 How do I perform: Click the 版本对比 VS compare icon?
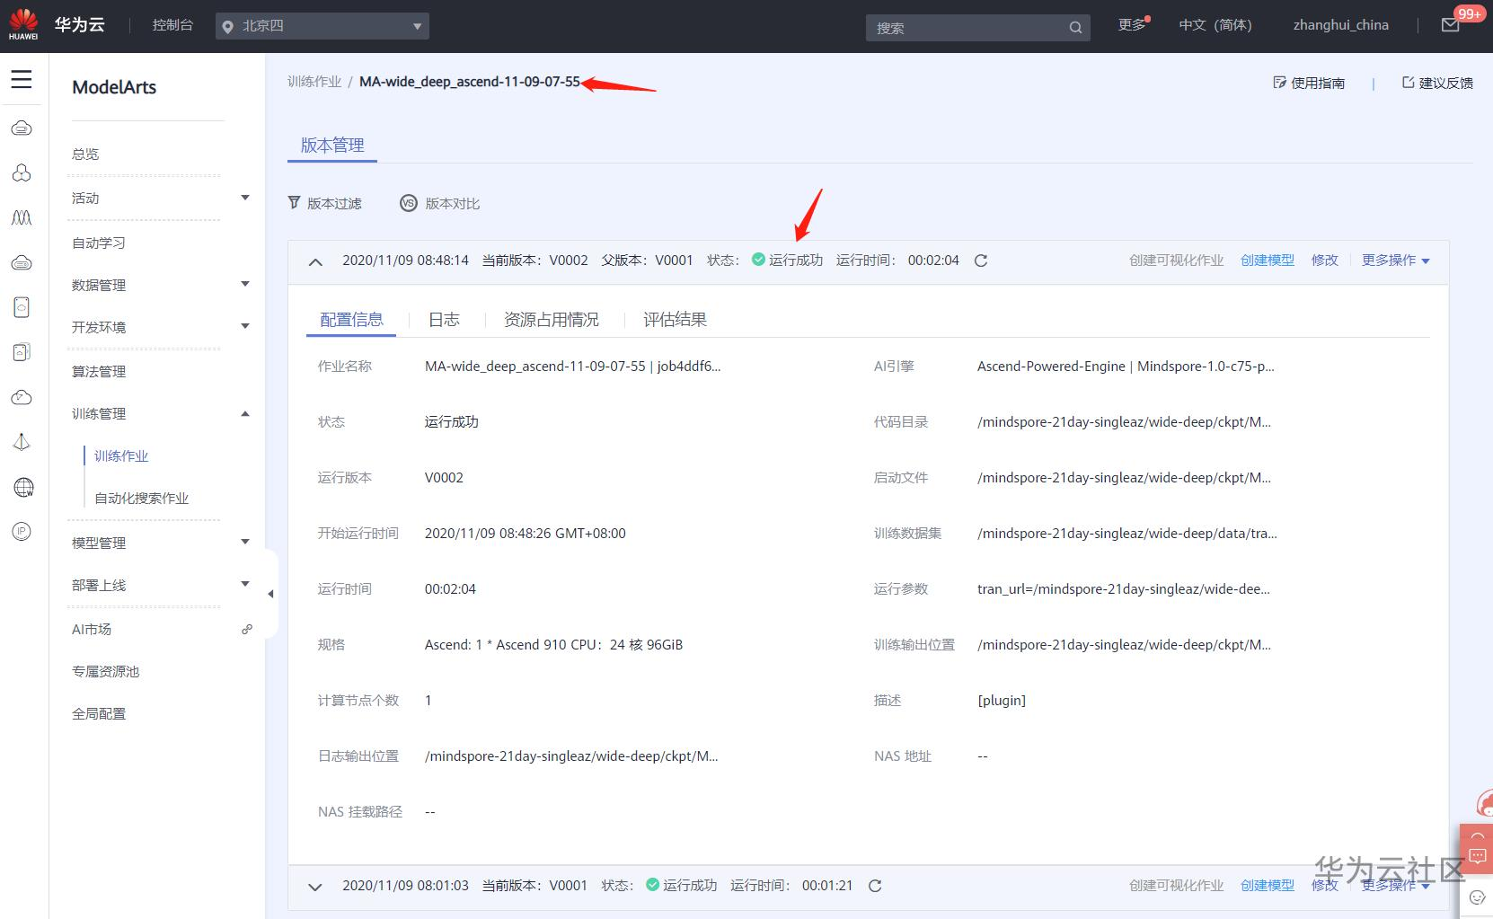409,203
